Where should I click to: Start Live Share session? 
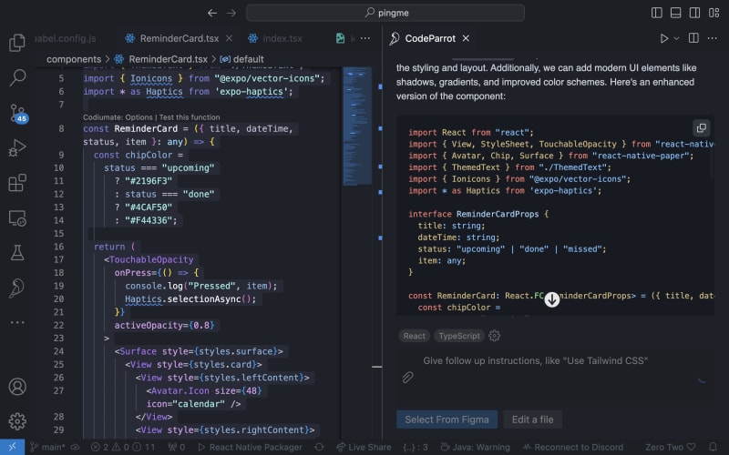pos(364,447)
